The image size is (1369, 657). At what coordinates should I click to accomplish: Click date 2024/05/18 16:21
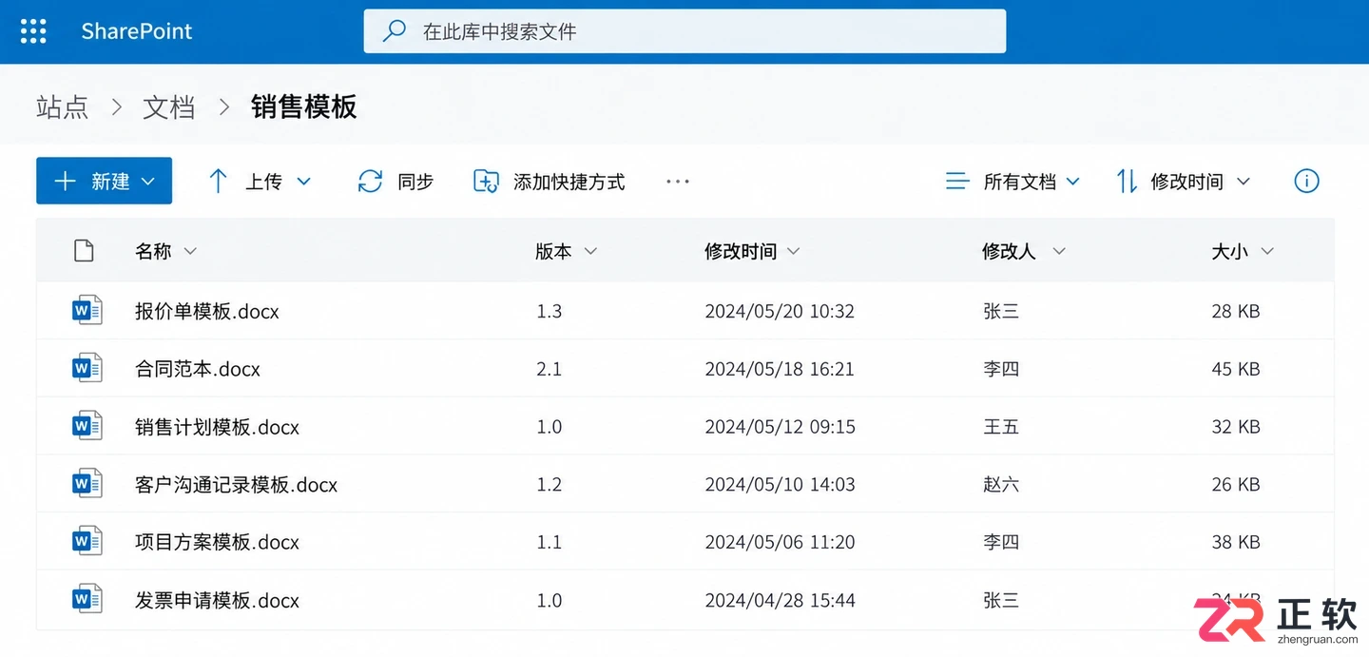coord(780,369)
